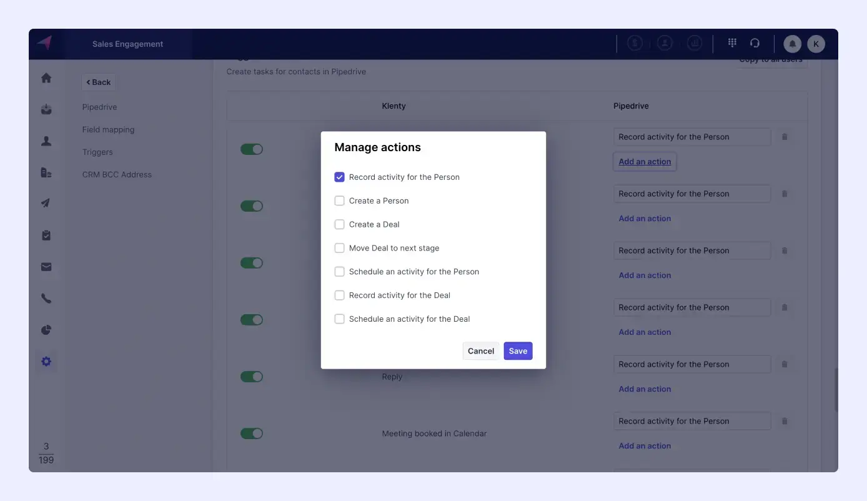Click Add an action in the Reply row
867x501 pixels.
(x=645, y=389)
